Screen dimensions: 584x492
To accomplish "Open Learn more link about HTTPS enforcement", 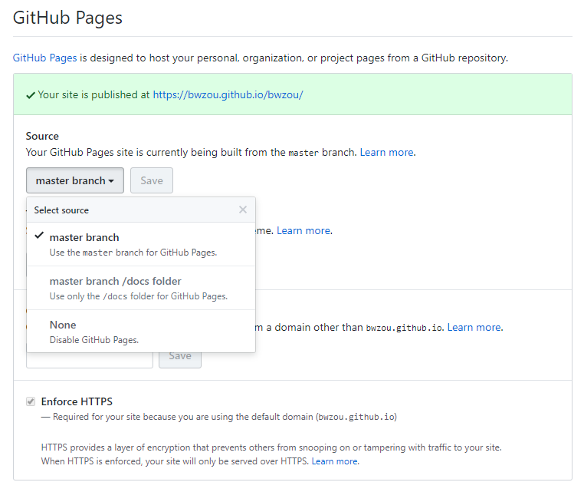I will pyautogui.click(x=334, y=461).
